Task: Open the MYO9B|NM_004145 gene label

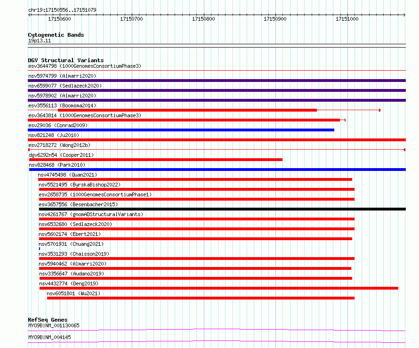Action: (50, 337)
